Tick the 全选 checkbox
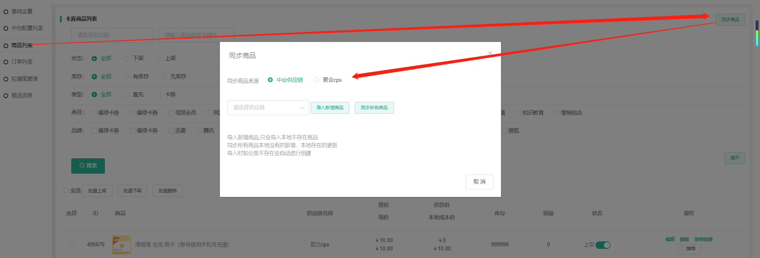760x258 pixels. (66, 190)
